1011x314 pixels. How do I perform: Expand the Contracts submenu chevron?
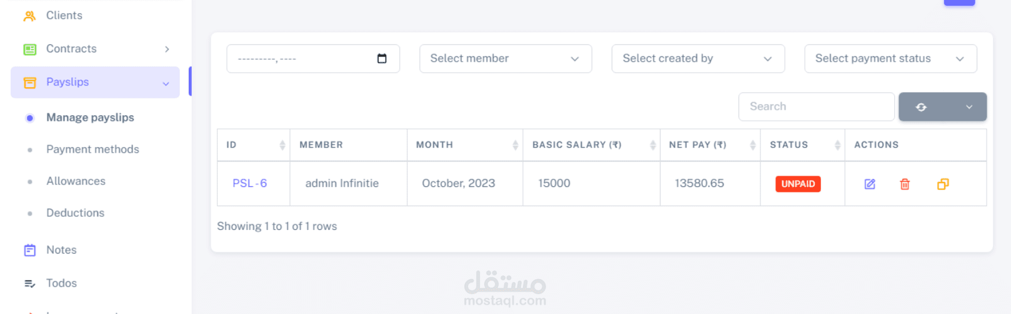click(167, 49)
